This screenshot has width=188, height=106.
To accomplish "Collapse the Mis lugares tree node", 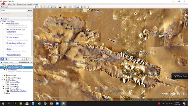I will 1,21.
